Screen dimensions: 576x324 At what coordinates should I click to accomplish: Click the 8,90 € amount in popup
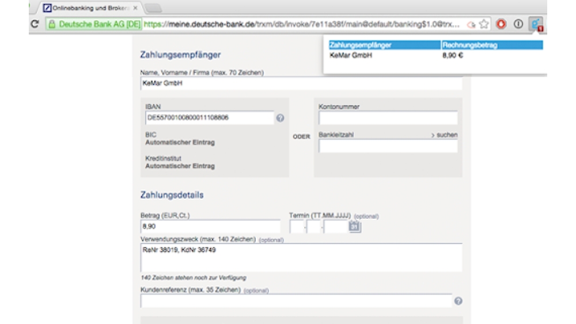click(x=453, y=55)
